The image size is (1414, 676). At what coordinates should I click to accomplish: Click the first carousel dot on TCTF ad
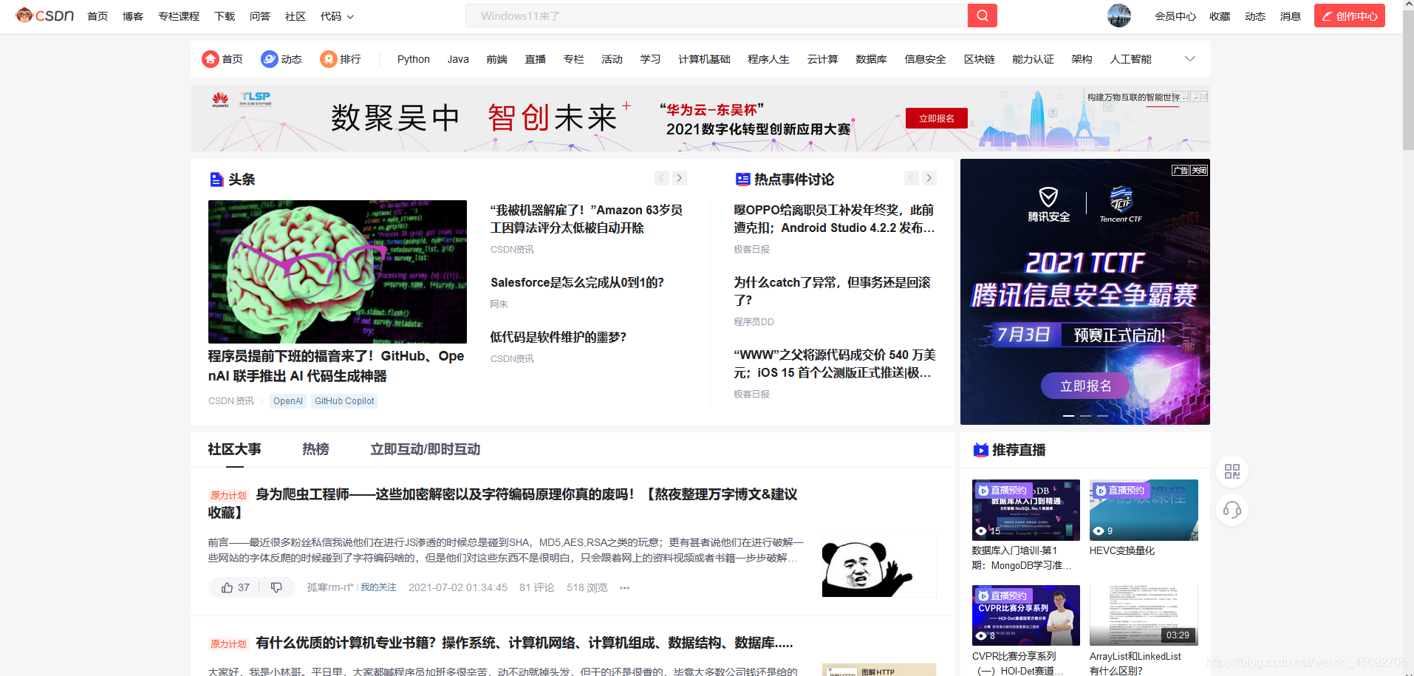1068,416
